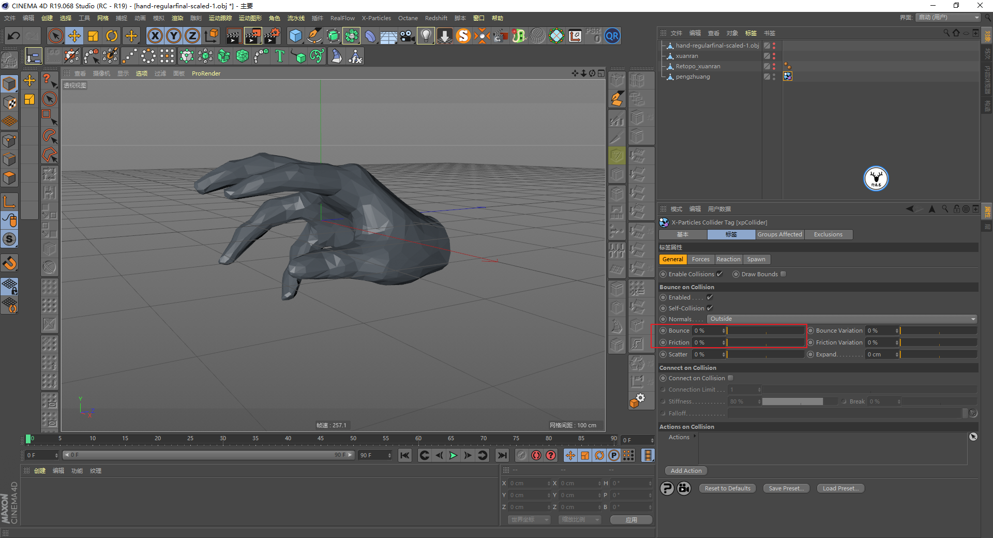Click the Add Action button
The height and width of the screenshot is (538, 993).
[x=686, y=471]
